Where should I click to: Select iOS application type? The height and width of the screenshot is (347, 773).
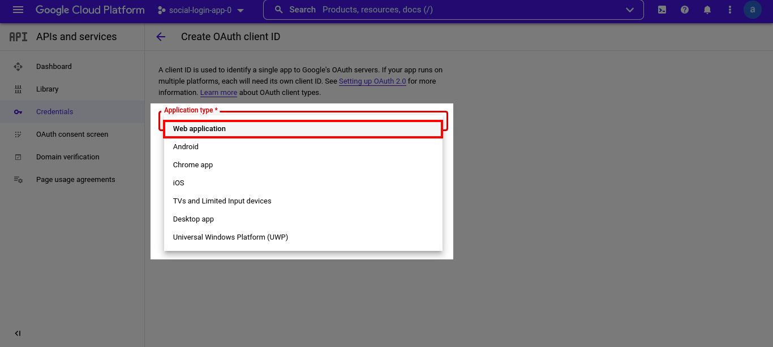tap(303, 183)
